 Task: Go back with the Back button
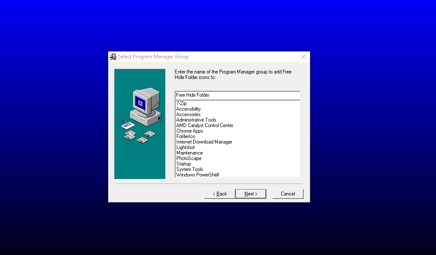click(219, 194)
